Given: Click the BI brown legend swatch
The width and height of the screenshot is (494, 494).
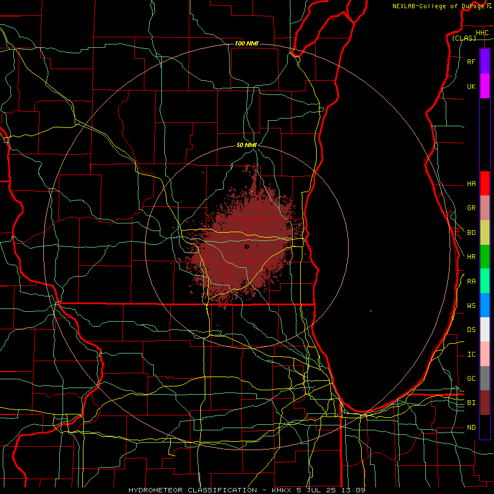Looking at the screenshot, I should tap(485, 403).
